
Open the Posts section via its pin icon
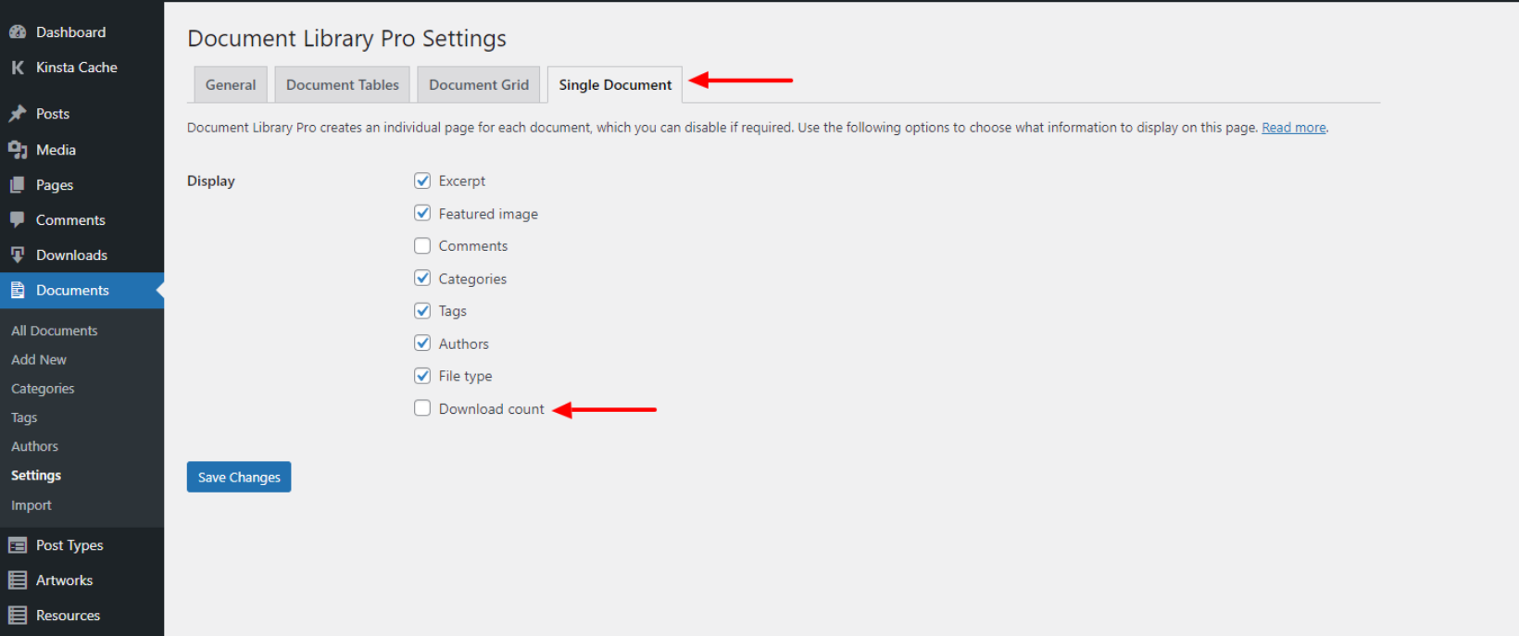[x=17, y=113]
